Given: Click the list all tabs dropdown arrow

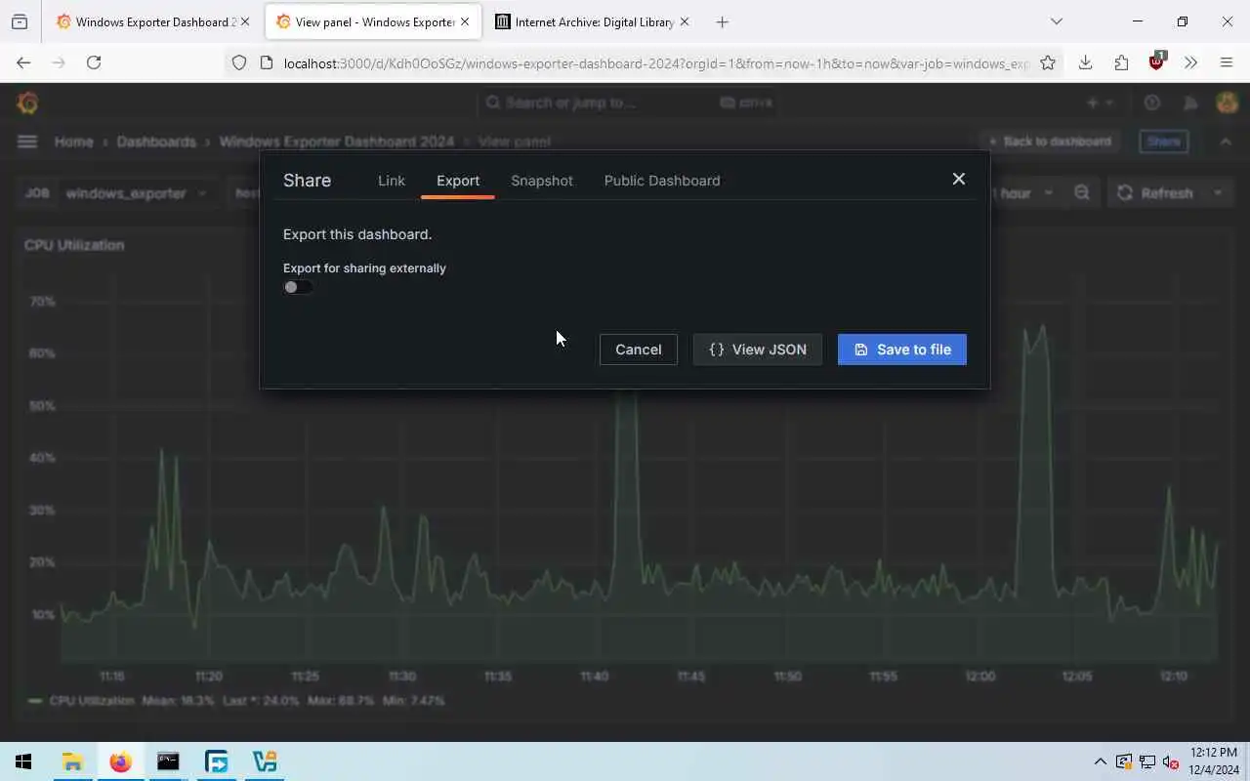Looking at the screenshot, I should click(x=1056, y=21).
